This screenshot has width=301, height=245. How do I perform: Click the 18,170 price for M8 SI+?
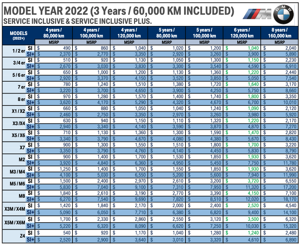coord(290,199)
